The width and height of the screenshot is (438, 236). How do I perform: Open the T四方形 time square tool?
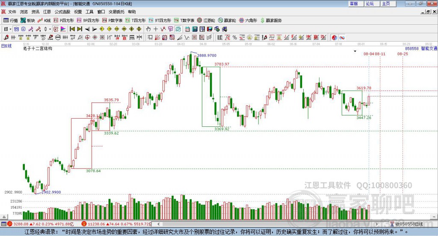pyautogui.click(x=136, y=21)
